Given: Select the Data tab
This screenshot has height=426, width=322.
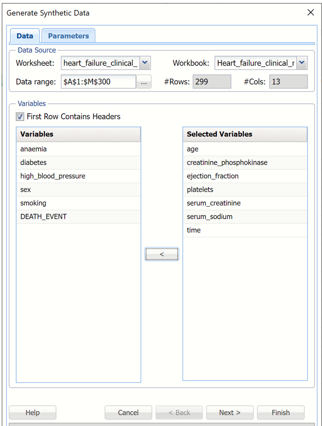Looking at the screenshot, I should (x=25, y=36).
